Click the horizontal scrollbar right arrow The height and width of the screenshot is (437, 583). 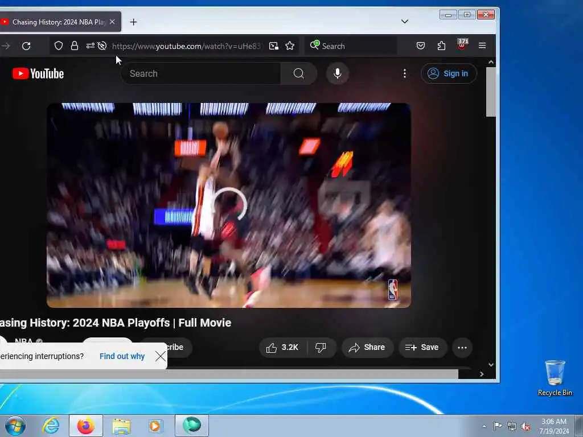point(482,374)
